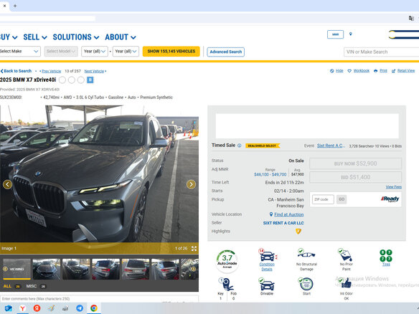Click the Int Odor OK thumbs-up icon

point(346,284)
